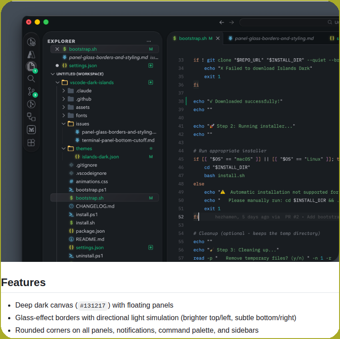This screenshot has height=339, width=340.
Task: Click the 'else' keyword on line 48
Action: point(199,184)
